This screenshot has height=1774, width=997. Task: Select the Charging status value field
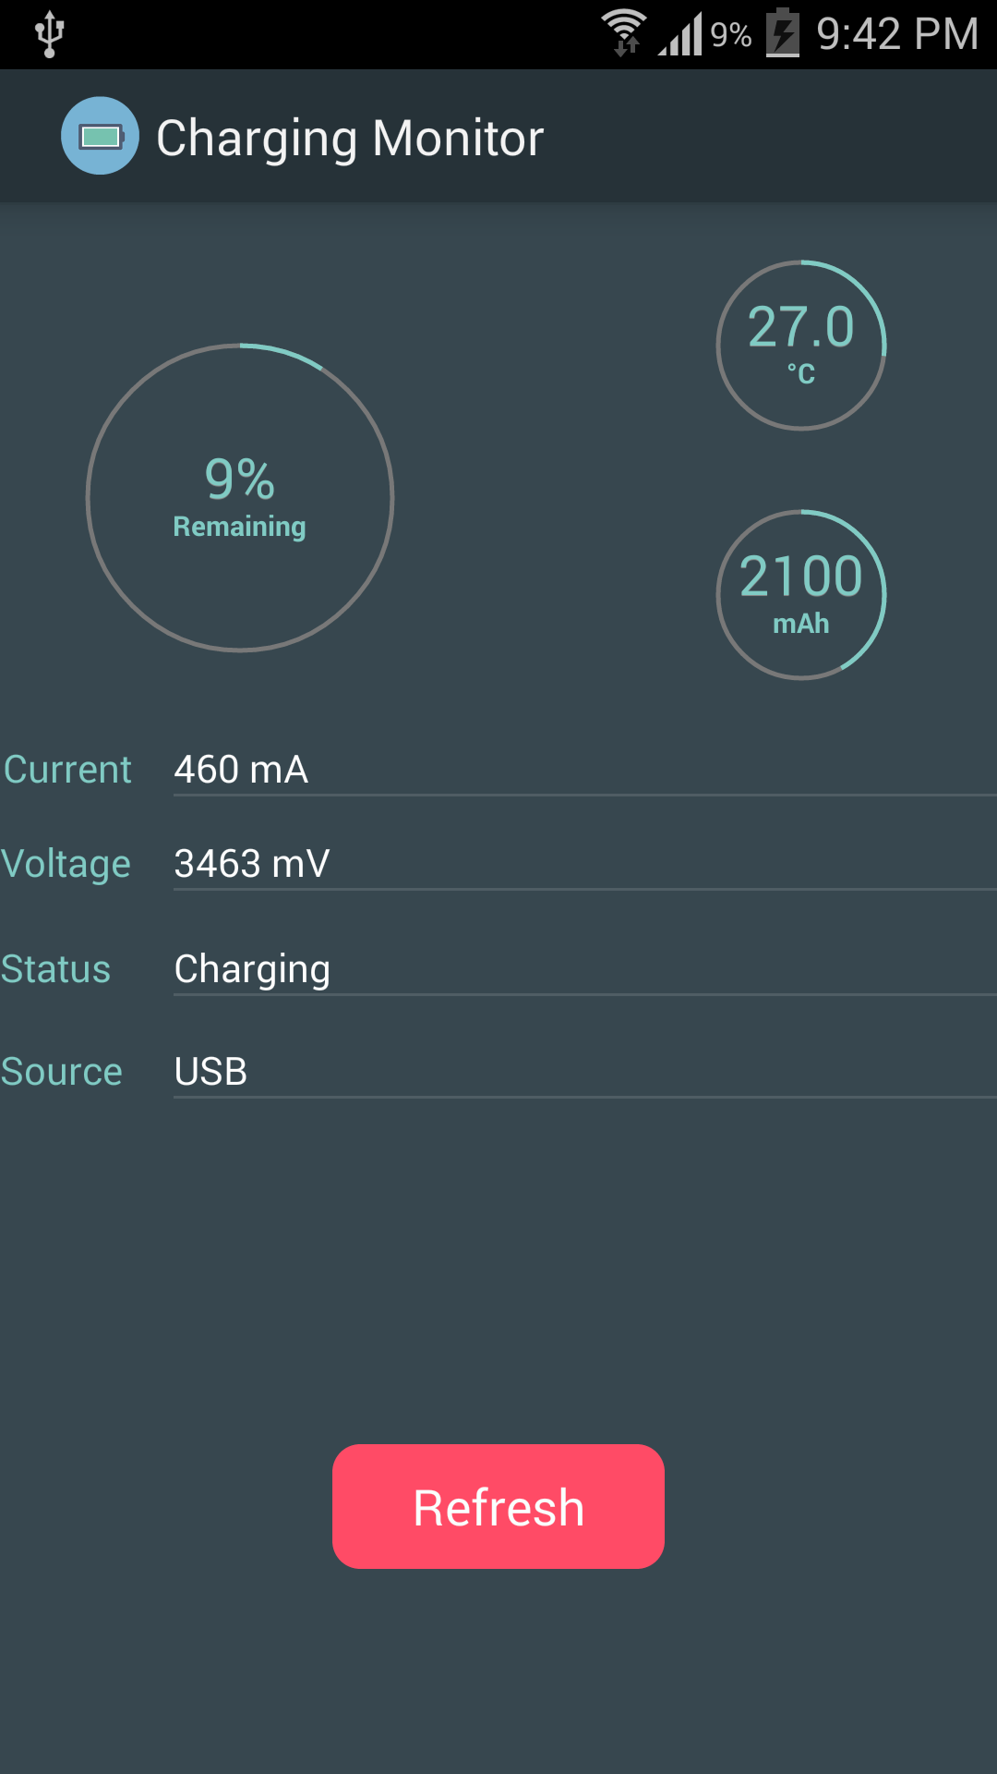(x=585, y=969)
